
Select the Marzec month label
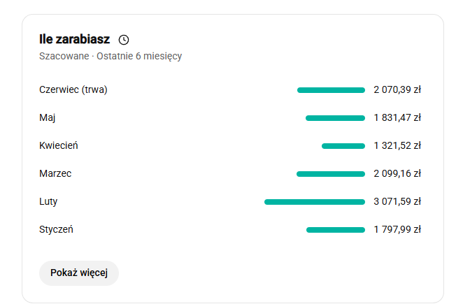tap(55, 173)
